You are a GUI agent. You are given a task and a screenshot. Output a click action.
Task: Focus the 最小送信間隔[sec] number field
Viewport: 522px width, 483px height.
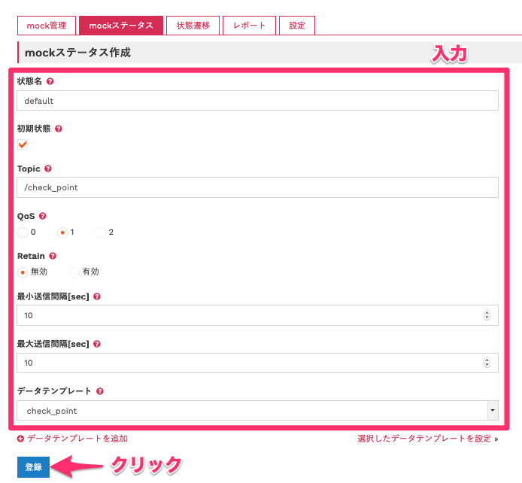tap(257, 315)
